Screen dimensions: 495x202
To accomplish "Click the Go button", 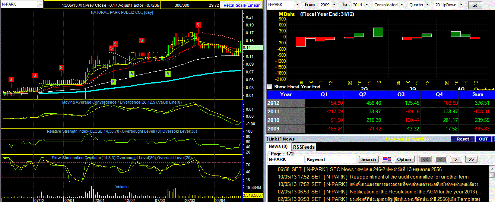I will (475, 5).
